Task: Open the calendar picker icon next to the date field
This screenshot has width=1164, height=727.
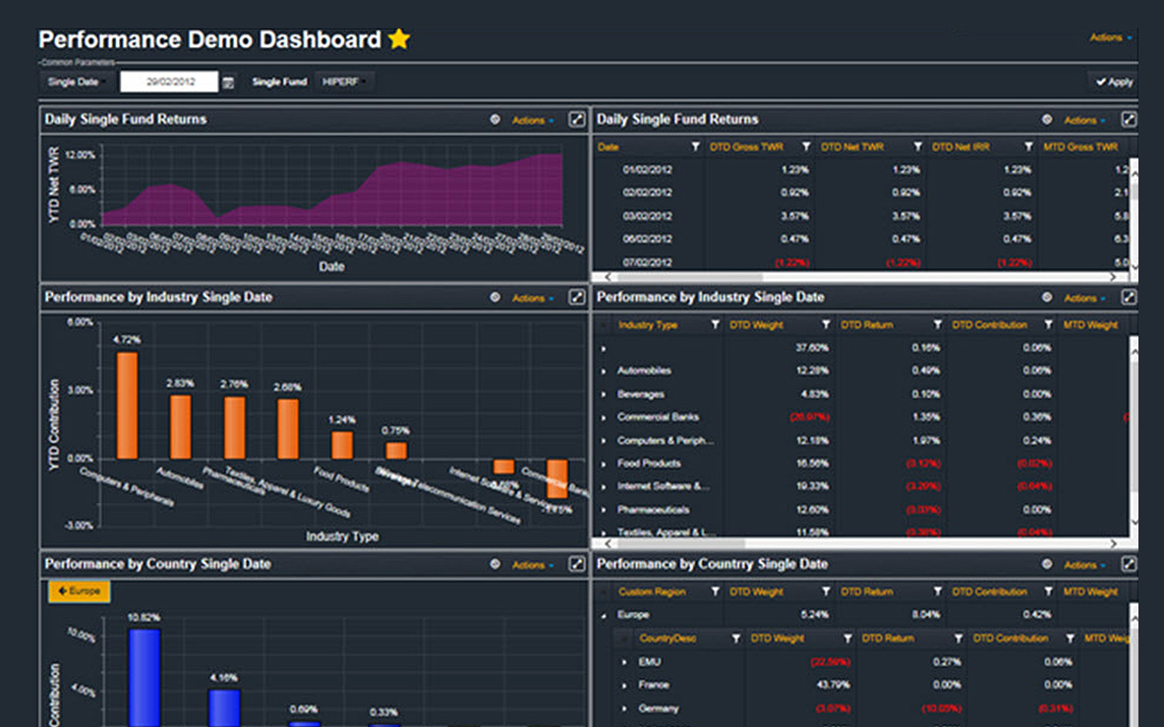Action: coord(229,83)
